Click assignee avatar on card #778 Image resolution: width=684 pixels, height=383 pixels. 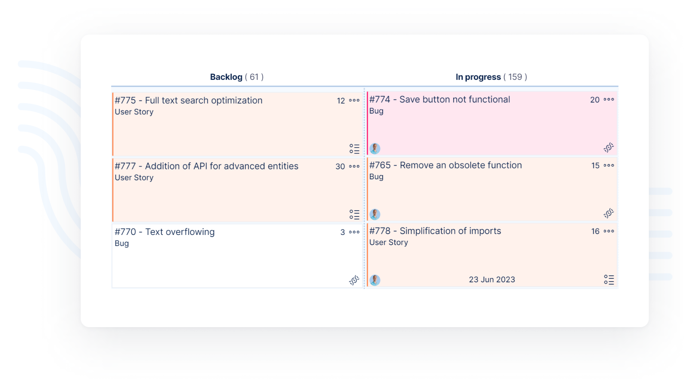tap(375, 280)
